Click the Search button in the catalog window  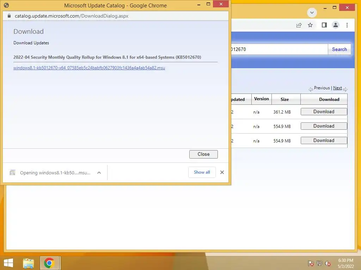click(339, 49)
